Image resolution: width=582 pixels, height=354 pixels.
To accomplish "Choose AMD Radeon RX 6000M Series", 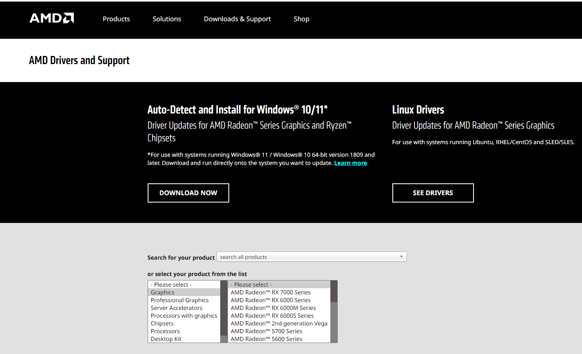I will click(x=279, y=308).
